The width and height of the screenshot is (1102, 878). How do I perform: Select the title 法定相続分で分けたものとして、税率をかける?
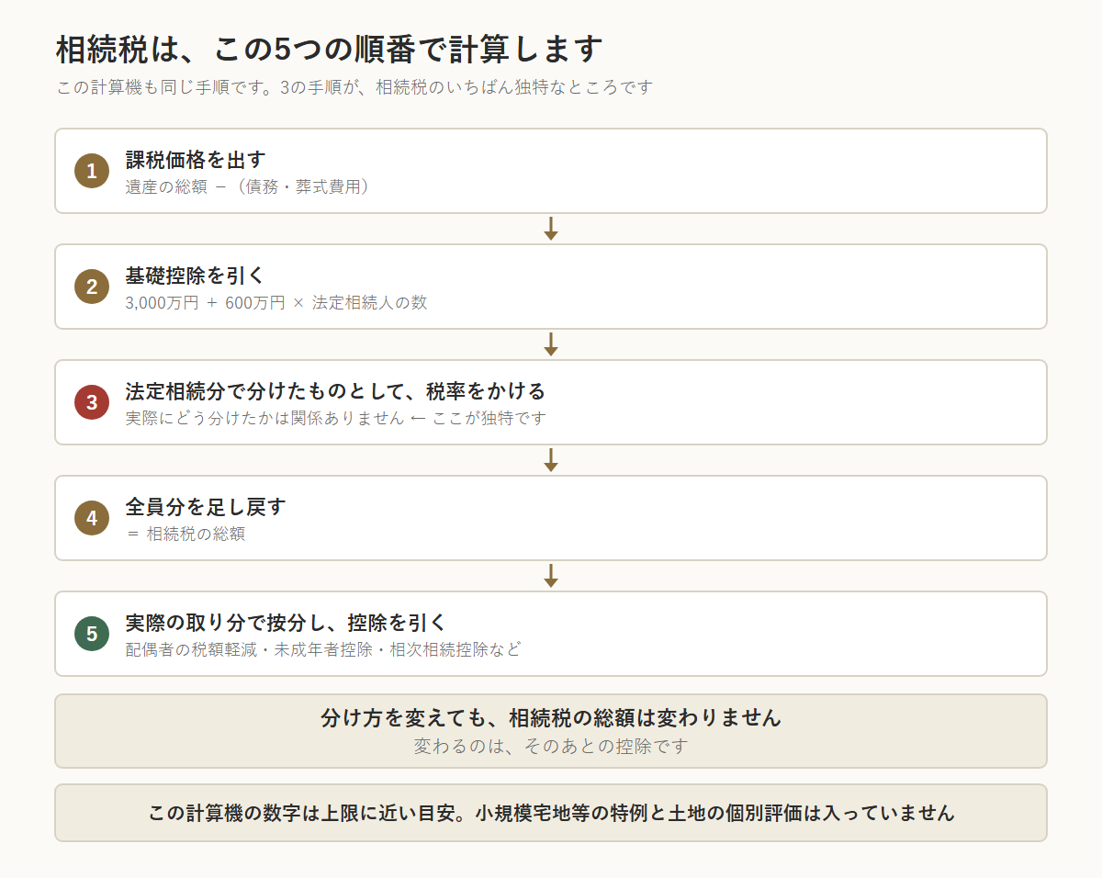(335, 392)
